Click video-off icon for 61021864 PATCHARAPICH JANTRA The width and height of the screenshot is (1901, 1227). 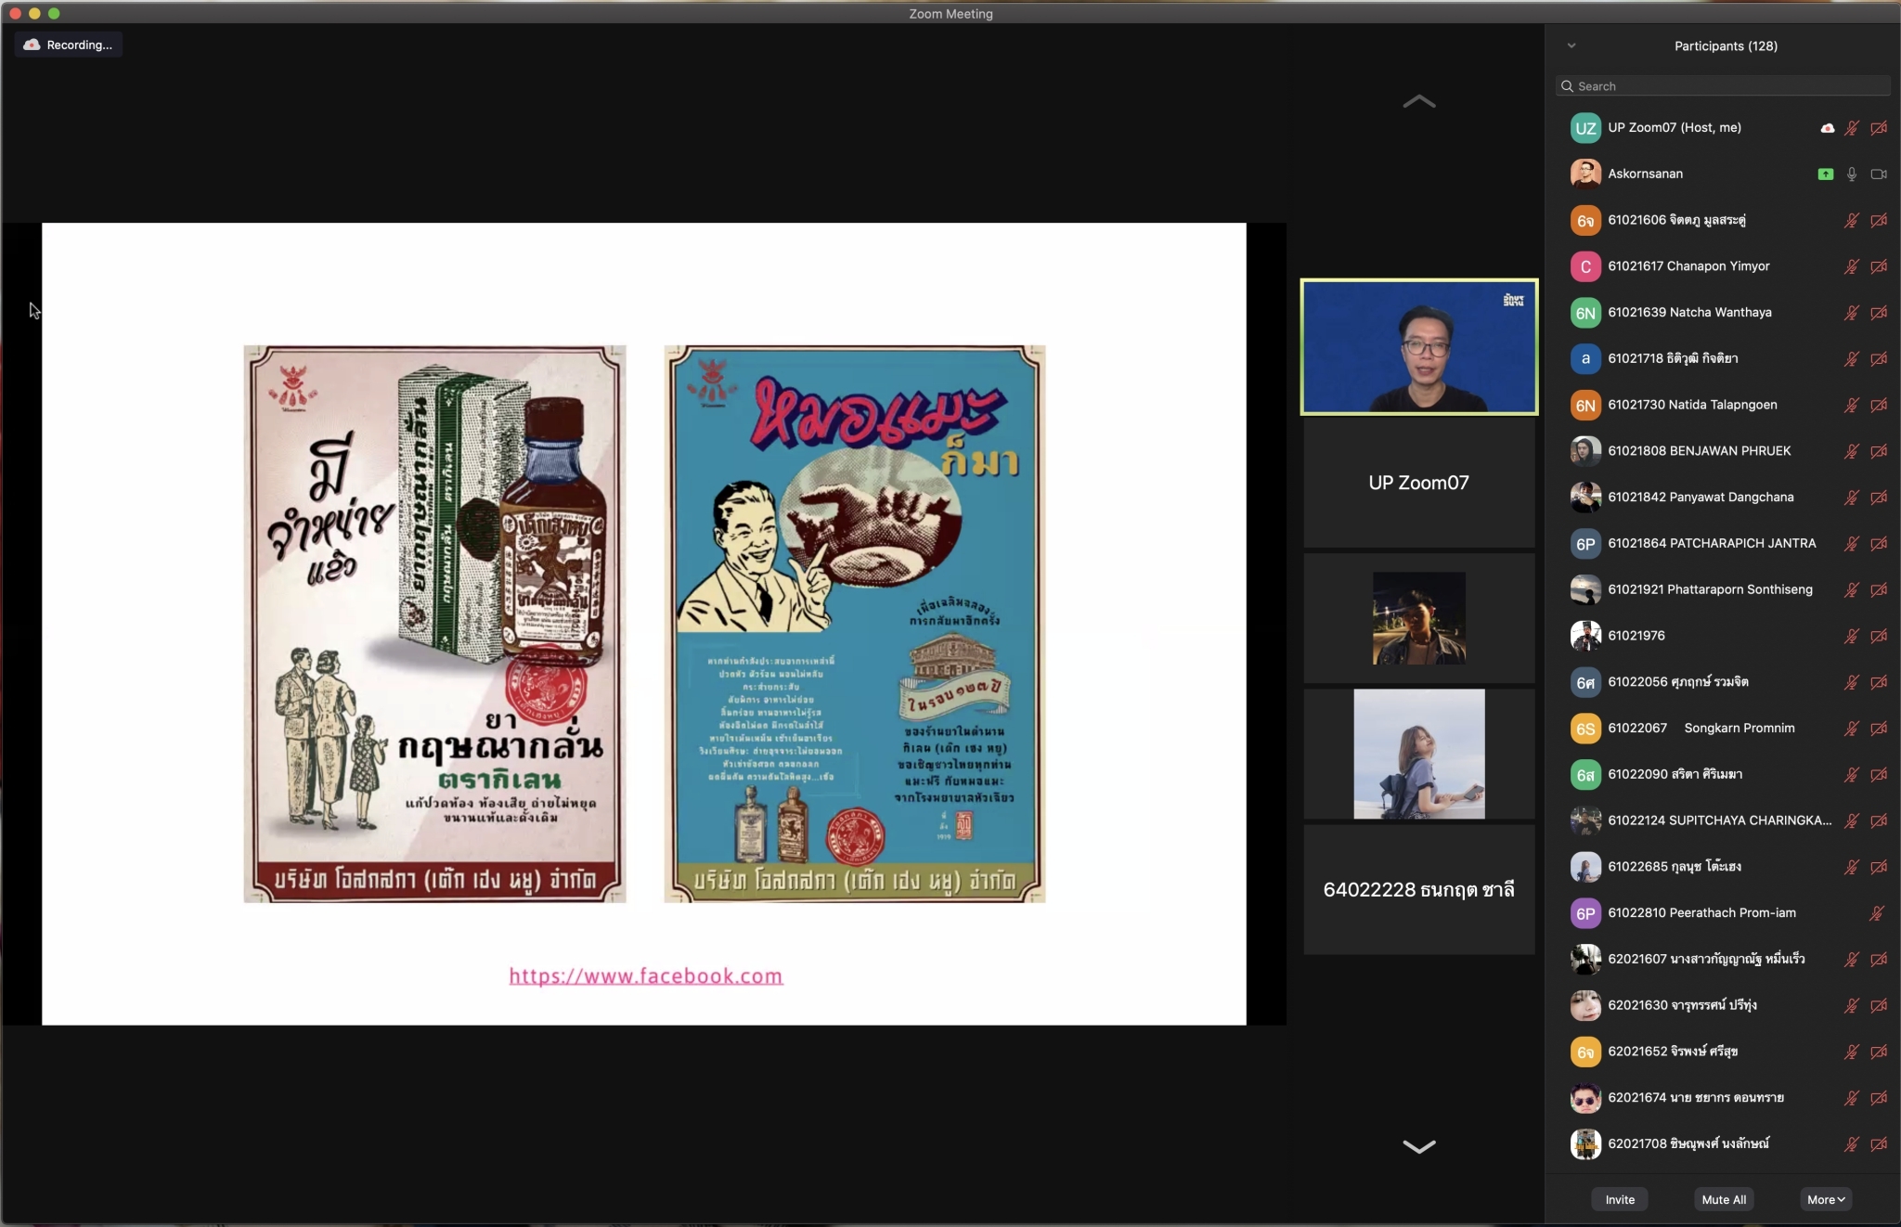point(1879,544)
